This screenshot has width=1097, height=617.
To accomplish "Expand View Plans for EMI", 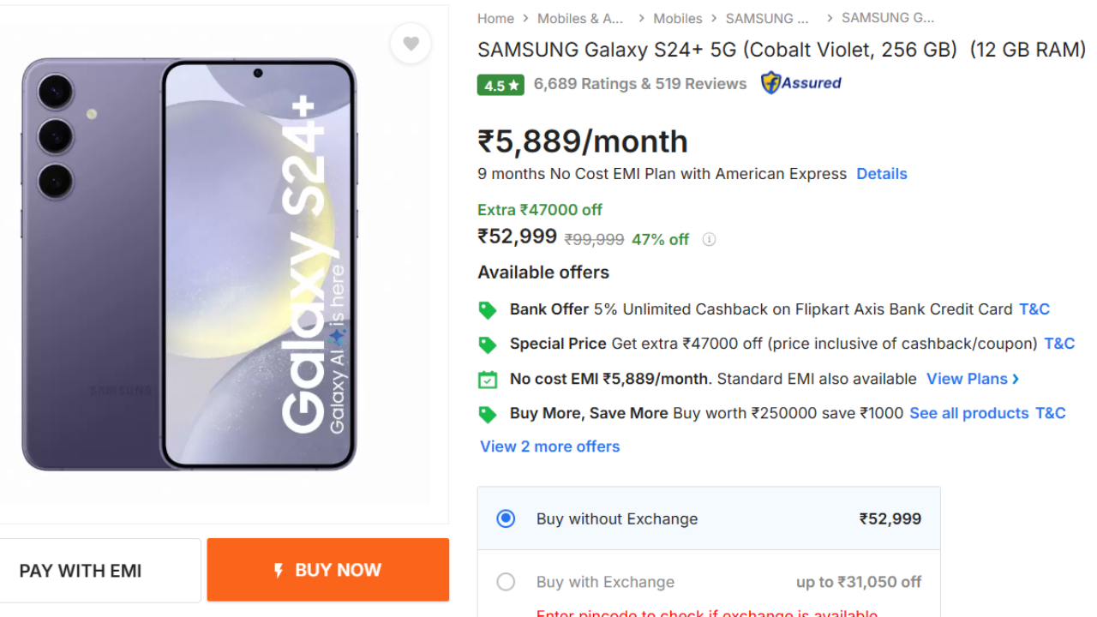I will coord(973,379).
